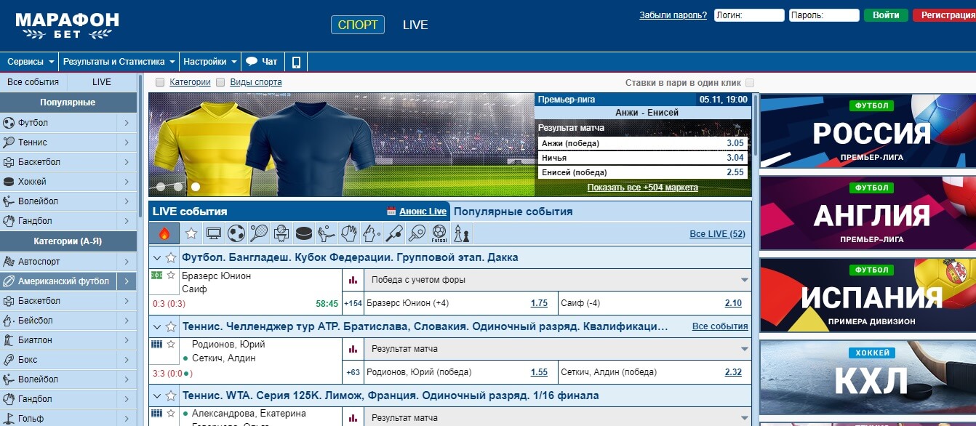This screenshot has height=426, width=976.
Task: Open statistics chart for Родионов vs Сеткич match
Action: 353,349
